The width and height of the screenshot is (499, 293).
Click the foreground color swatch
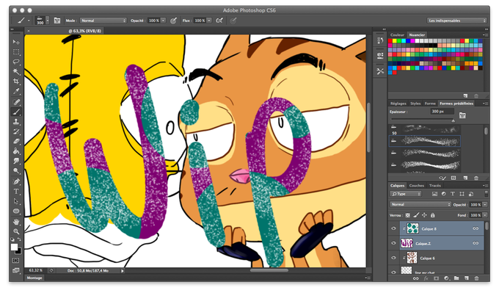click(14, 247)
